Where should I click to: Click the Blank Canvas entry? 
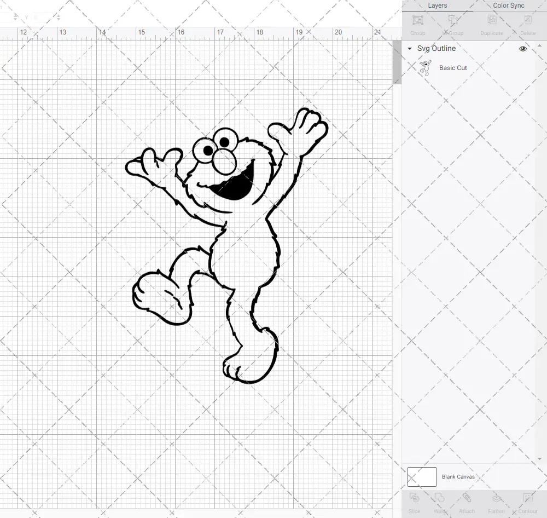pyautogui.click(x=459, y=476)
